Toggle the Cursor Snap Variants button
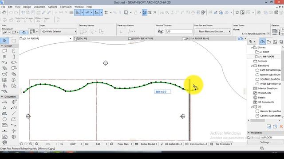Screen dimensions: 284x159 point(97,12)
